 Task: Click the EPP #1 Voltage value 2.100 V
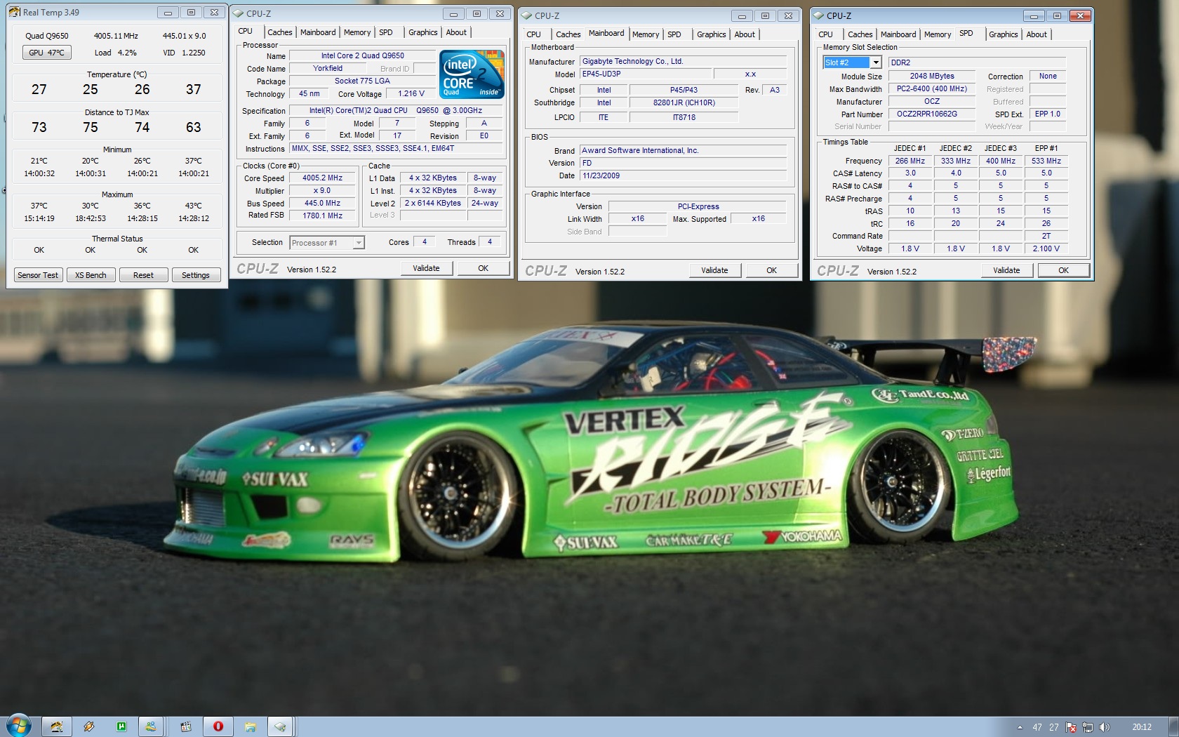click(1046, 248)
